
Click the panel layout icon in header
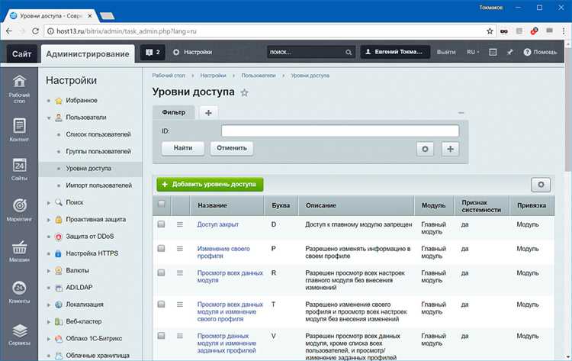(493, 52)
